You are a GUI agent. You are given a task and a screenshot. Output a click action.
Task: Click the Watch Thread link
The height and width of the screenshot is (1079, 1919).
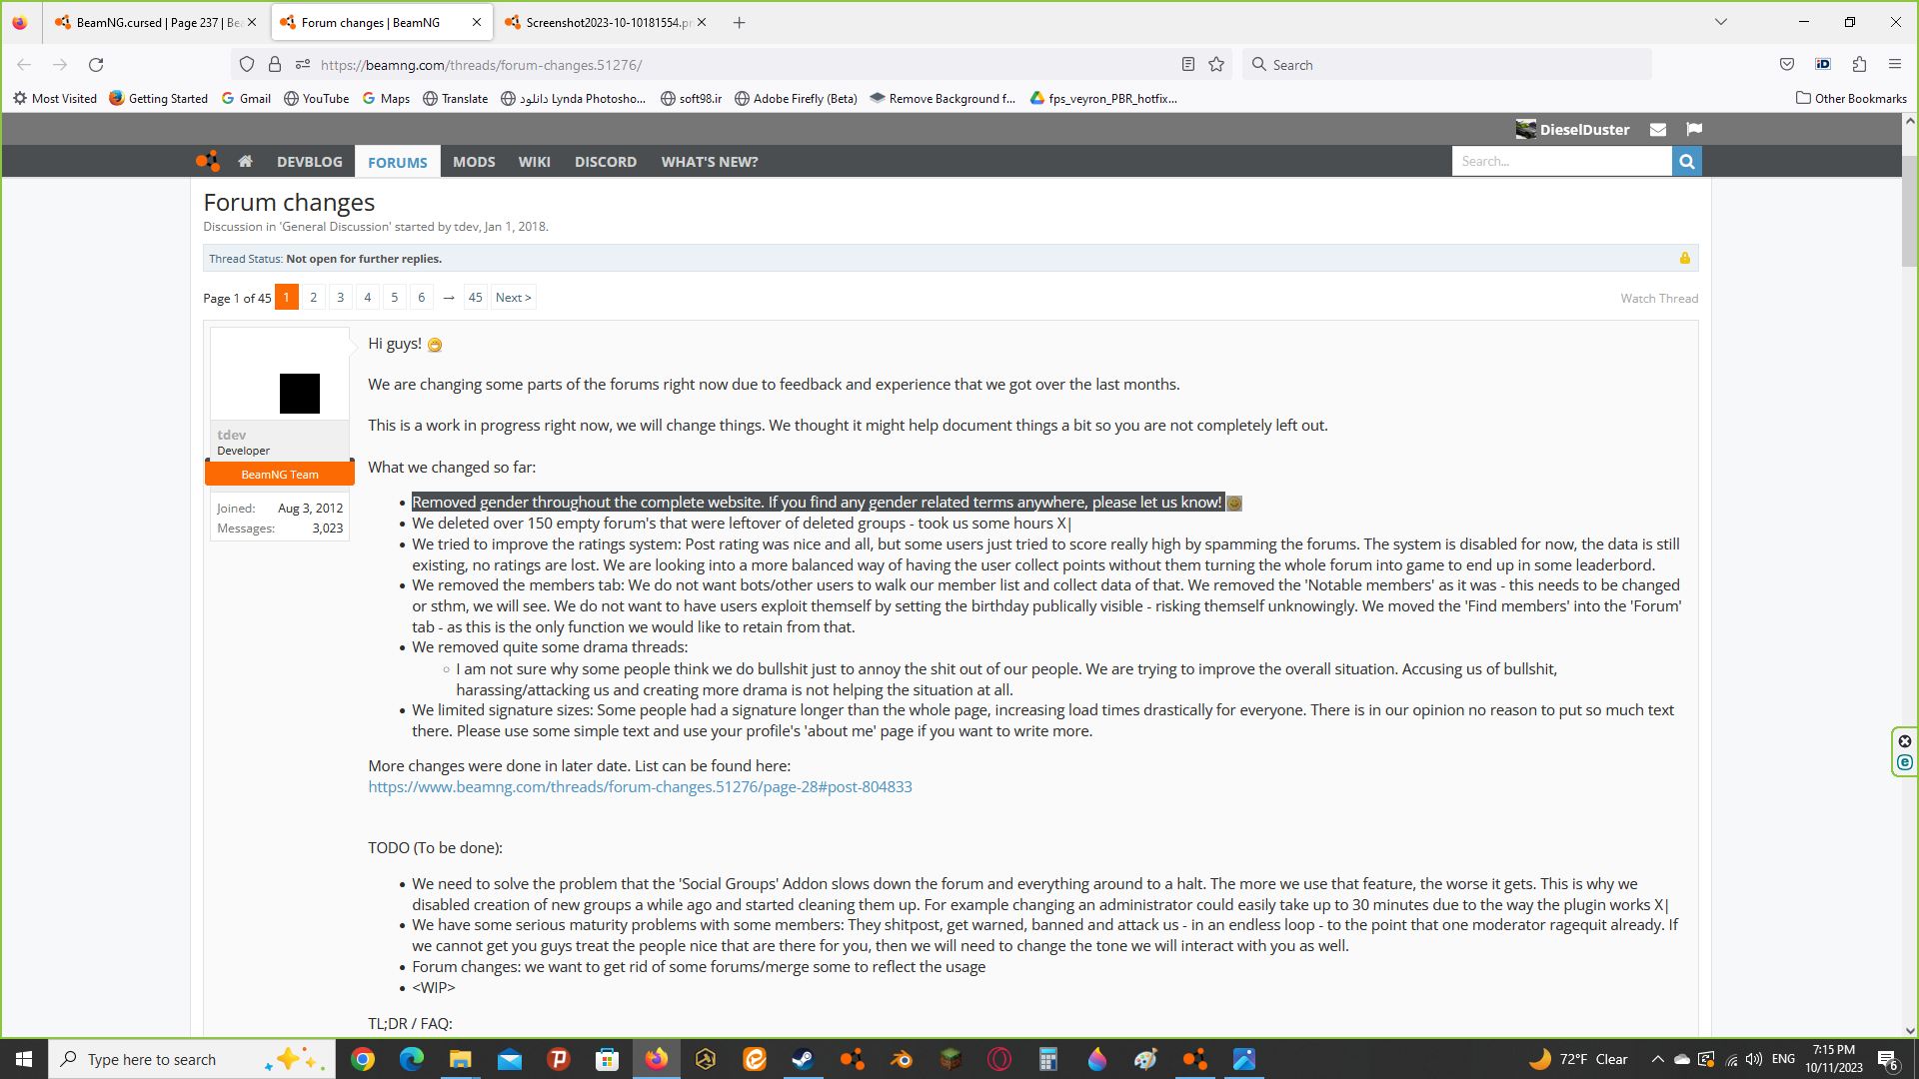(x=1659, y=298)
